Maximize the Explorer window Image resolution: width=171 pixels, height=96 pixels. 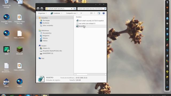pyautogui.click(x=100, y=5)
